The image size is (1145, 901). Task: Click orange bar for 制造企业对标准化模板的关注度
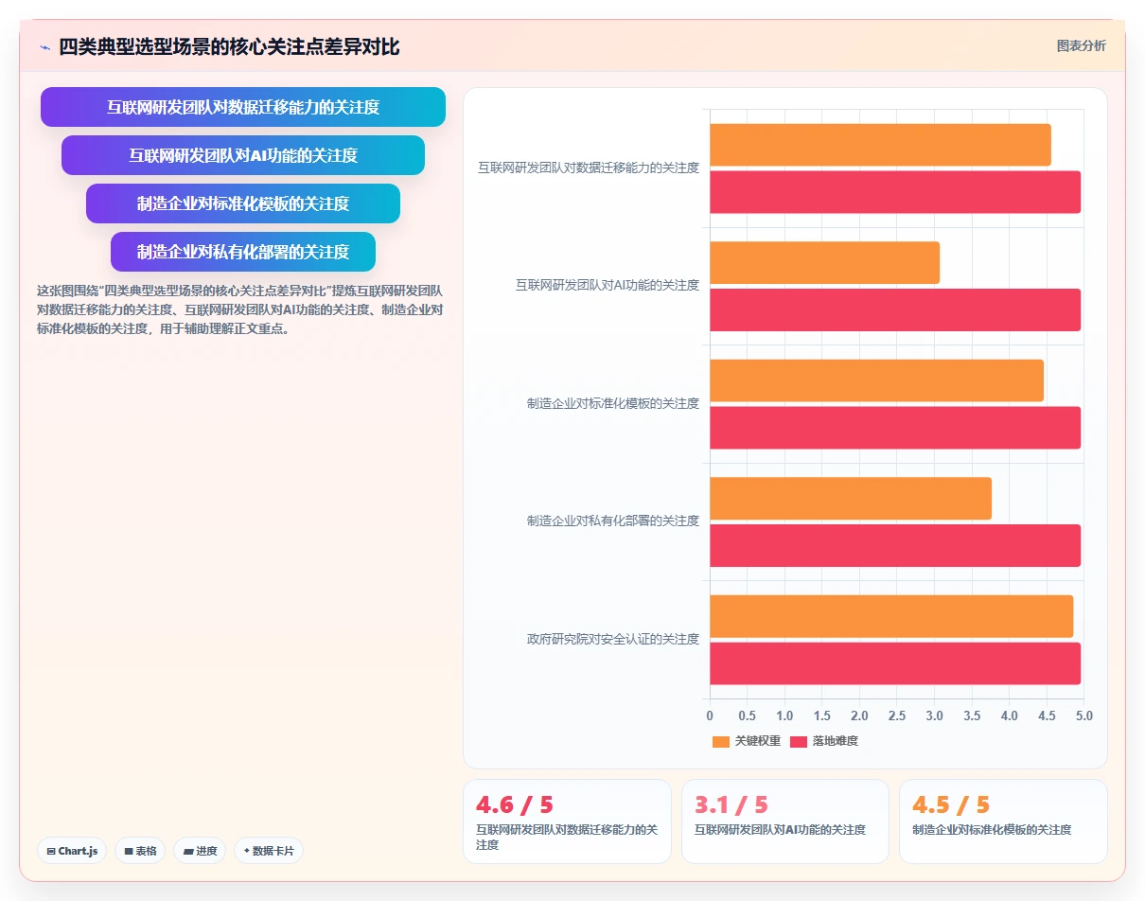tap(876, 380)
